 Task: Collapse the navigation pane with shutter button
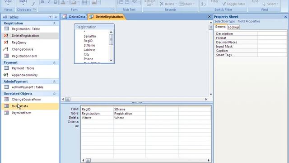56,17
